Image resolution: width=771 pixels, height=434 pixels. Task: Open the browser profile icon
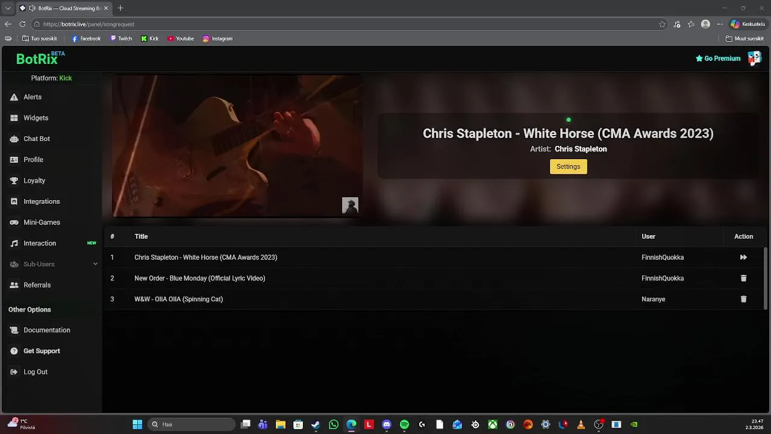point(705,24)
